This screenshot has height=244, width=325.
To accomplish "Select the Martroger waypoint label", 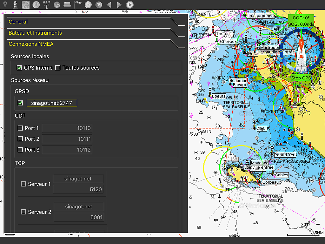I will coord(270,48).
